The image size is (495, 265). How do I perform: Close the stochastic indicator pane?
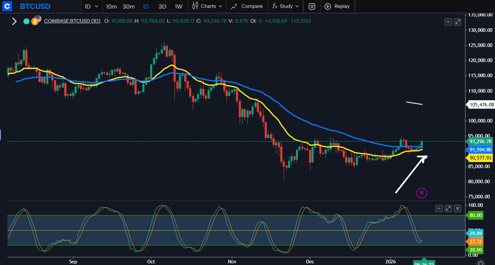[x=458, y=208]
